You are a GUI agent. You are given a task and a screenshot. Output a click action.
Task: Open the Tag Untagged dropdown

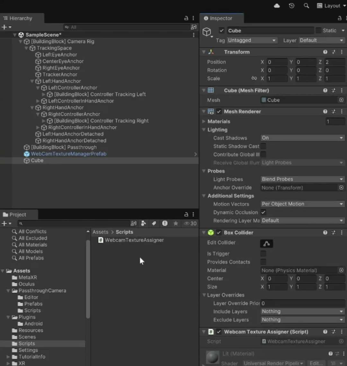click(x=252, y=40)
